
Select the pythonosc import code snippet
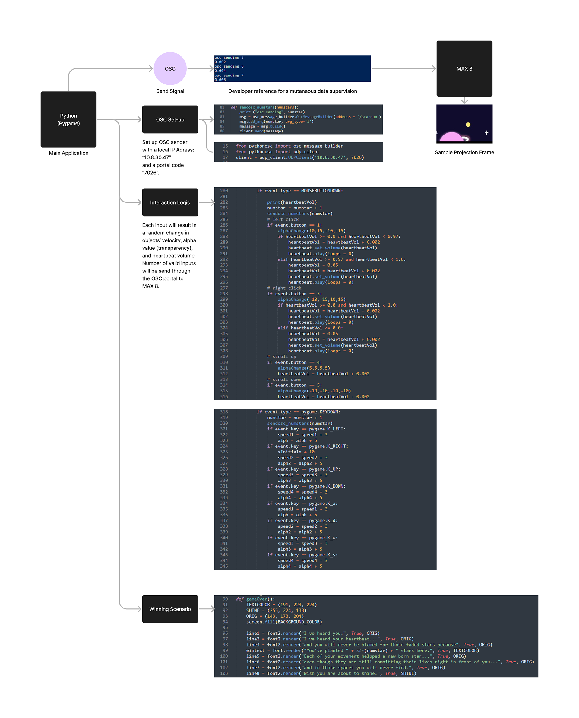point(298,152)
